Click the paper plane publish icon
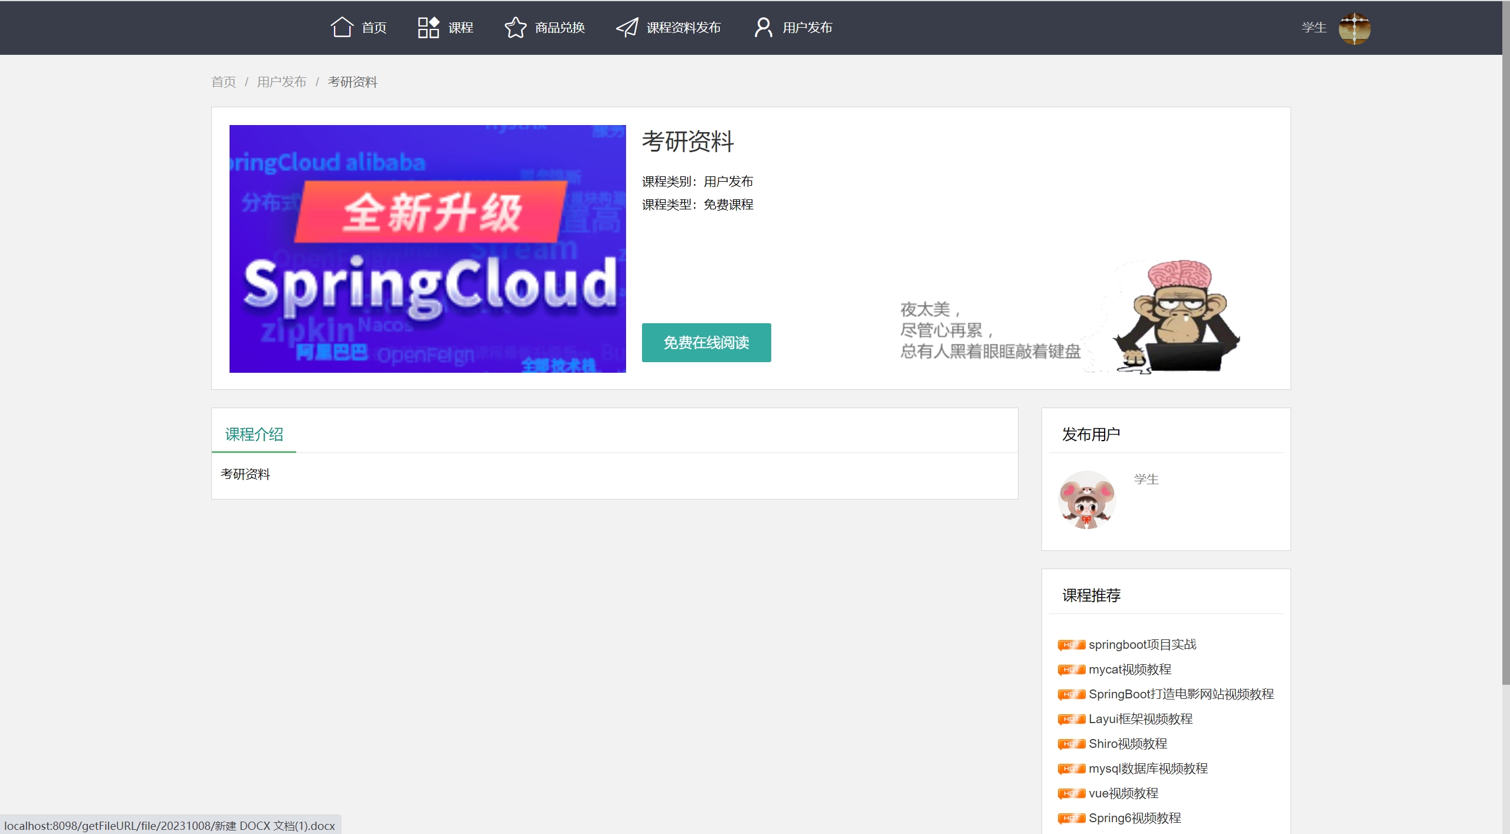The width and height of the screenshot is (1510, 834). [627, 27]
